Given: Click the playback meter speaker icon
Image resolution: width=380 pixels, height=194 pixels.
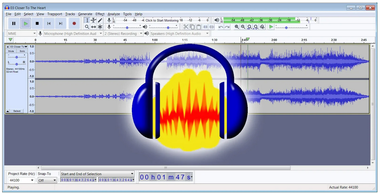Looking at the screenshot, I should point(217,20).
